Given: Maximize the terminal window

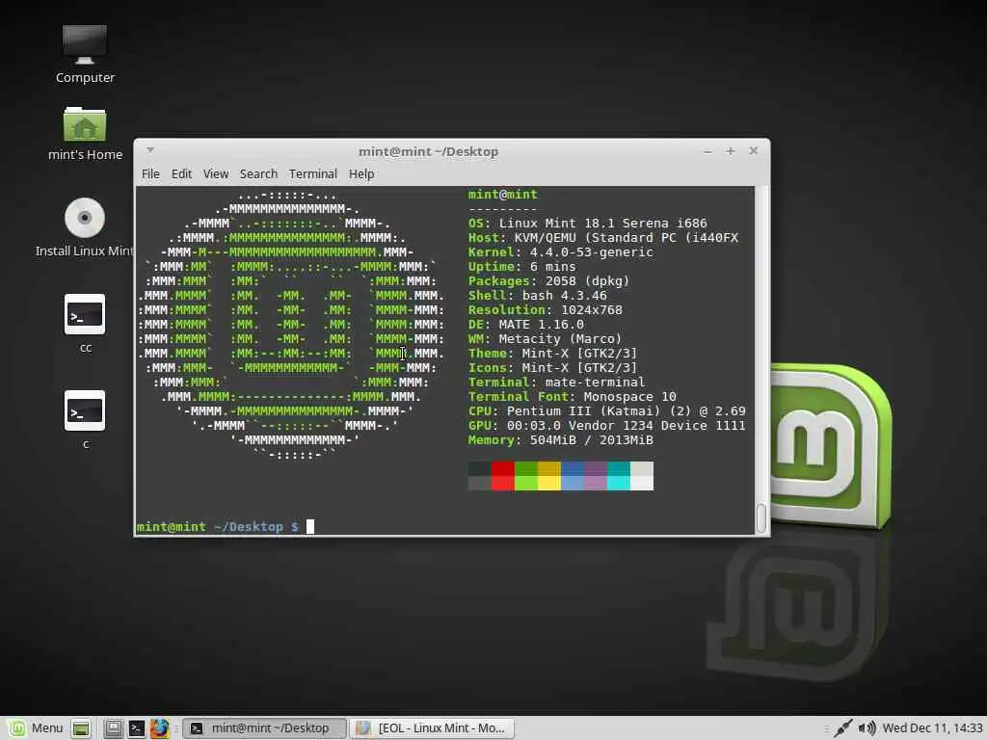Looking at the screenshot, I should [x=731, y=151].
